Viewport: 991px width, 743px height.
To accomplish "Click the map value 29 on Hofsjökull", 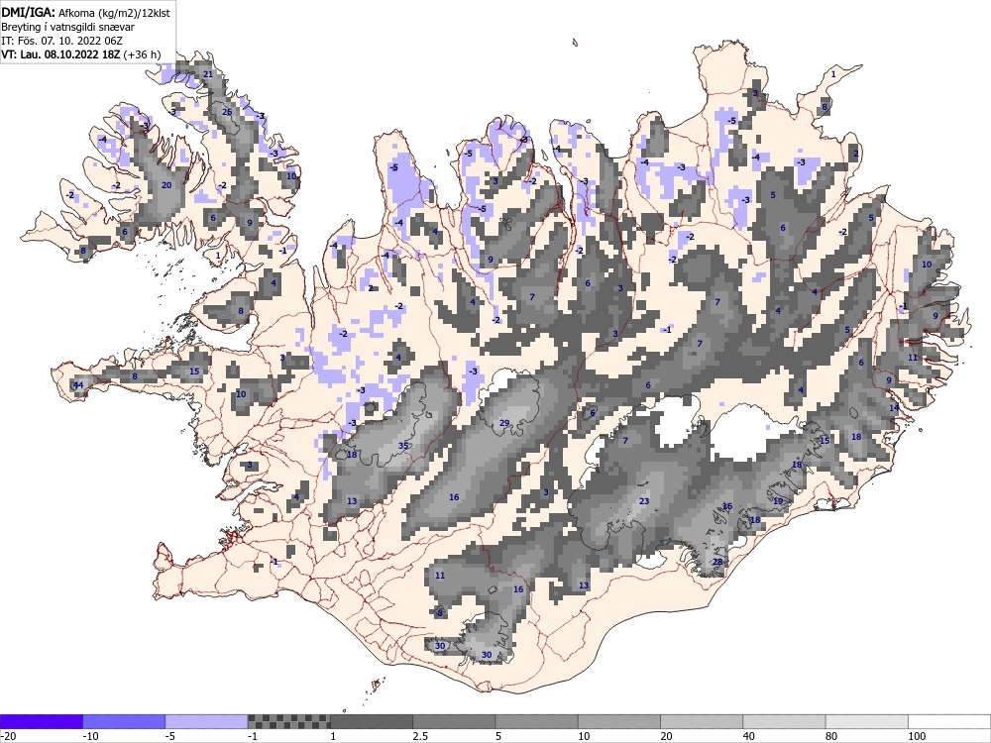I will pyautogui.click(x=504, y=423).
